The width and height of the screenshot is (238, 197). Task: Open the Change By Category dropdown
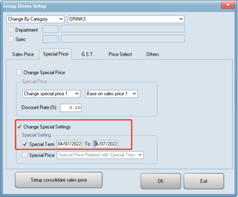[35, 19]
